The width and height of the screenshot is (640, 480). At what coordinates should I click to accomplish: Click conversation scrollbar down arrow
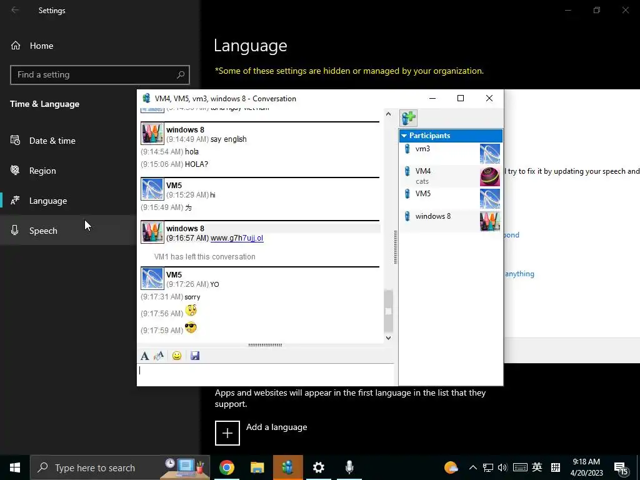[389, 337]
